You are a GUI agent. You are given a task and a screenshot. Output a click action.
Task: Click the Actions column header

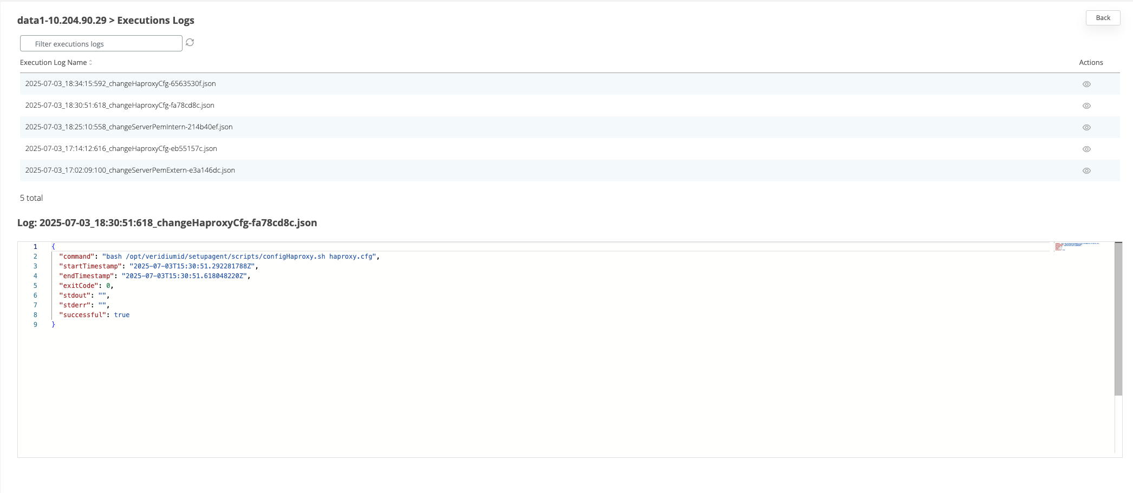click(1090, 63)
